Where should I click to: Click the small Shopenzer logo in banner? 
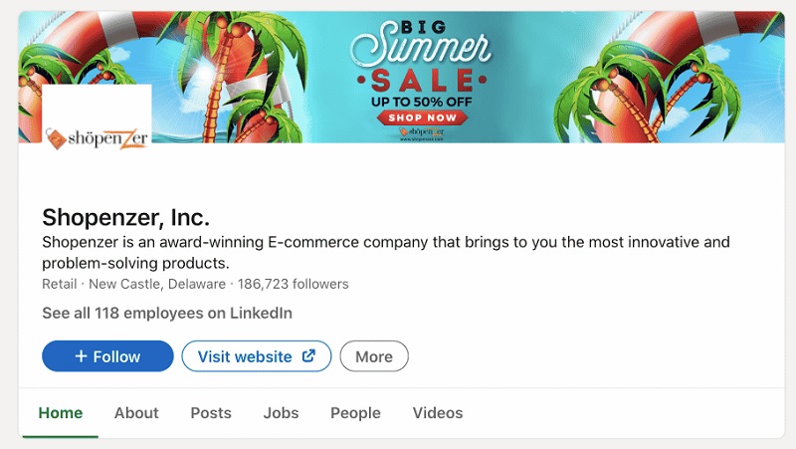point(421,133)
